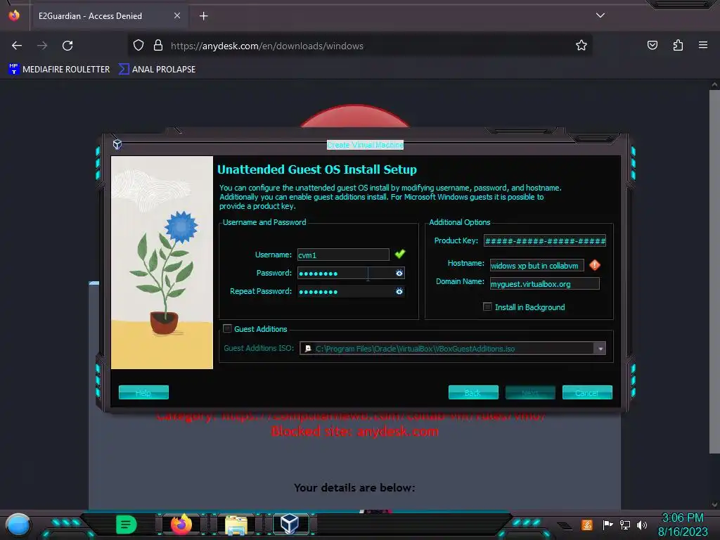The width and height of the screenshot is (720, 540).
Task: Click the hostname error warning icon
Action: [x=595, y=265]
